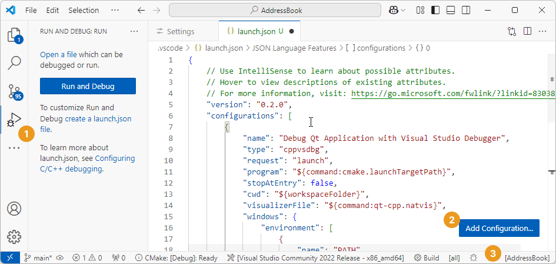Screen dimensions: 556x264
Task: Open Run and Debug panel more actions
Action: 134,31
